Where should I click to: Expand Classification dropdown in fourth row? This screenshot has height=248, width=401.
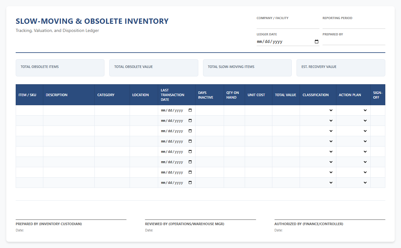click(318, 141)
